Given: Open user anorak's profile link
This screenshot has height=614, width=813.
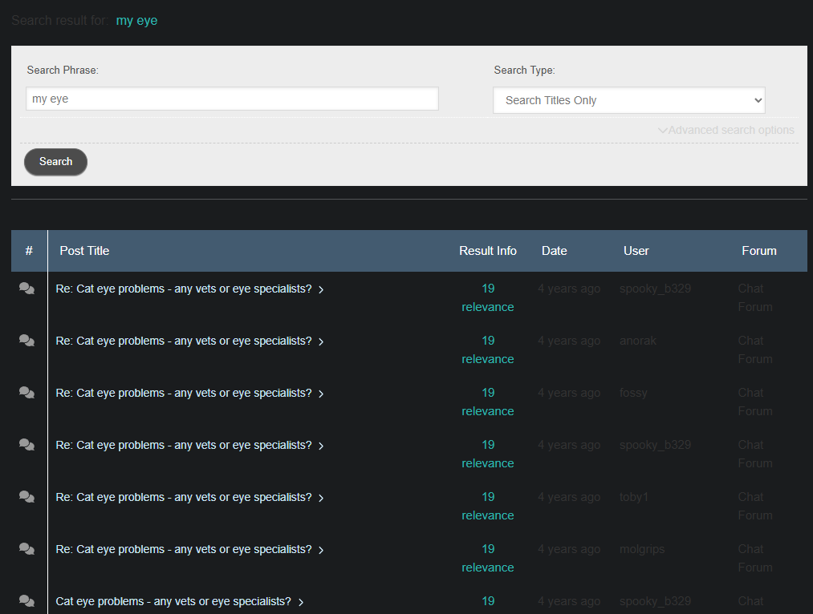Looking at the screenshot, I should 637,341.
